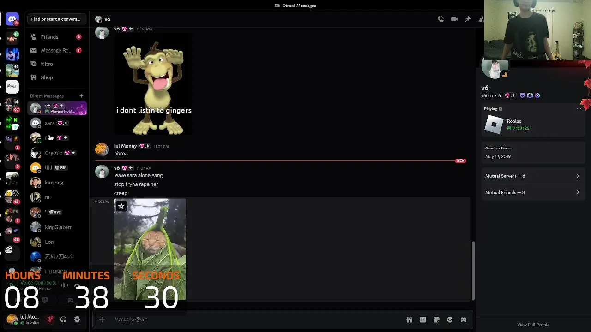Open Friends tab
The image size is (591, 332).
click(57, 37)
